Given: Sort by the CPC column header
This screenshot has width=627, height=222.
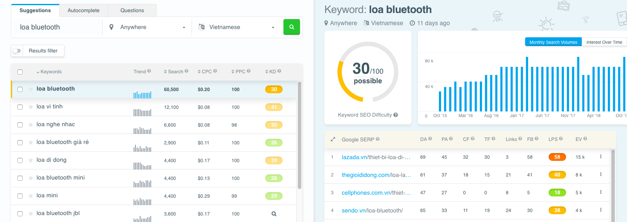Looking at the screenshot, I should (x=205, y=72).
